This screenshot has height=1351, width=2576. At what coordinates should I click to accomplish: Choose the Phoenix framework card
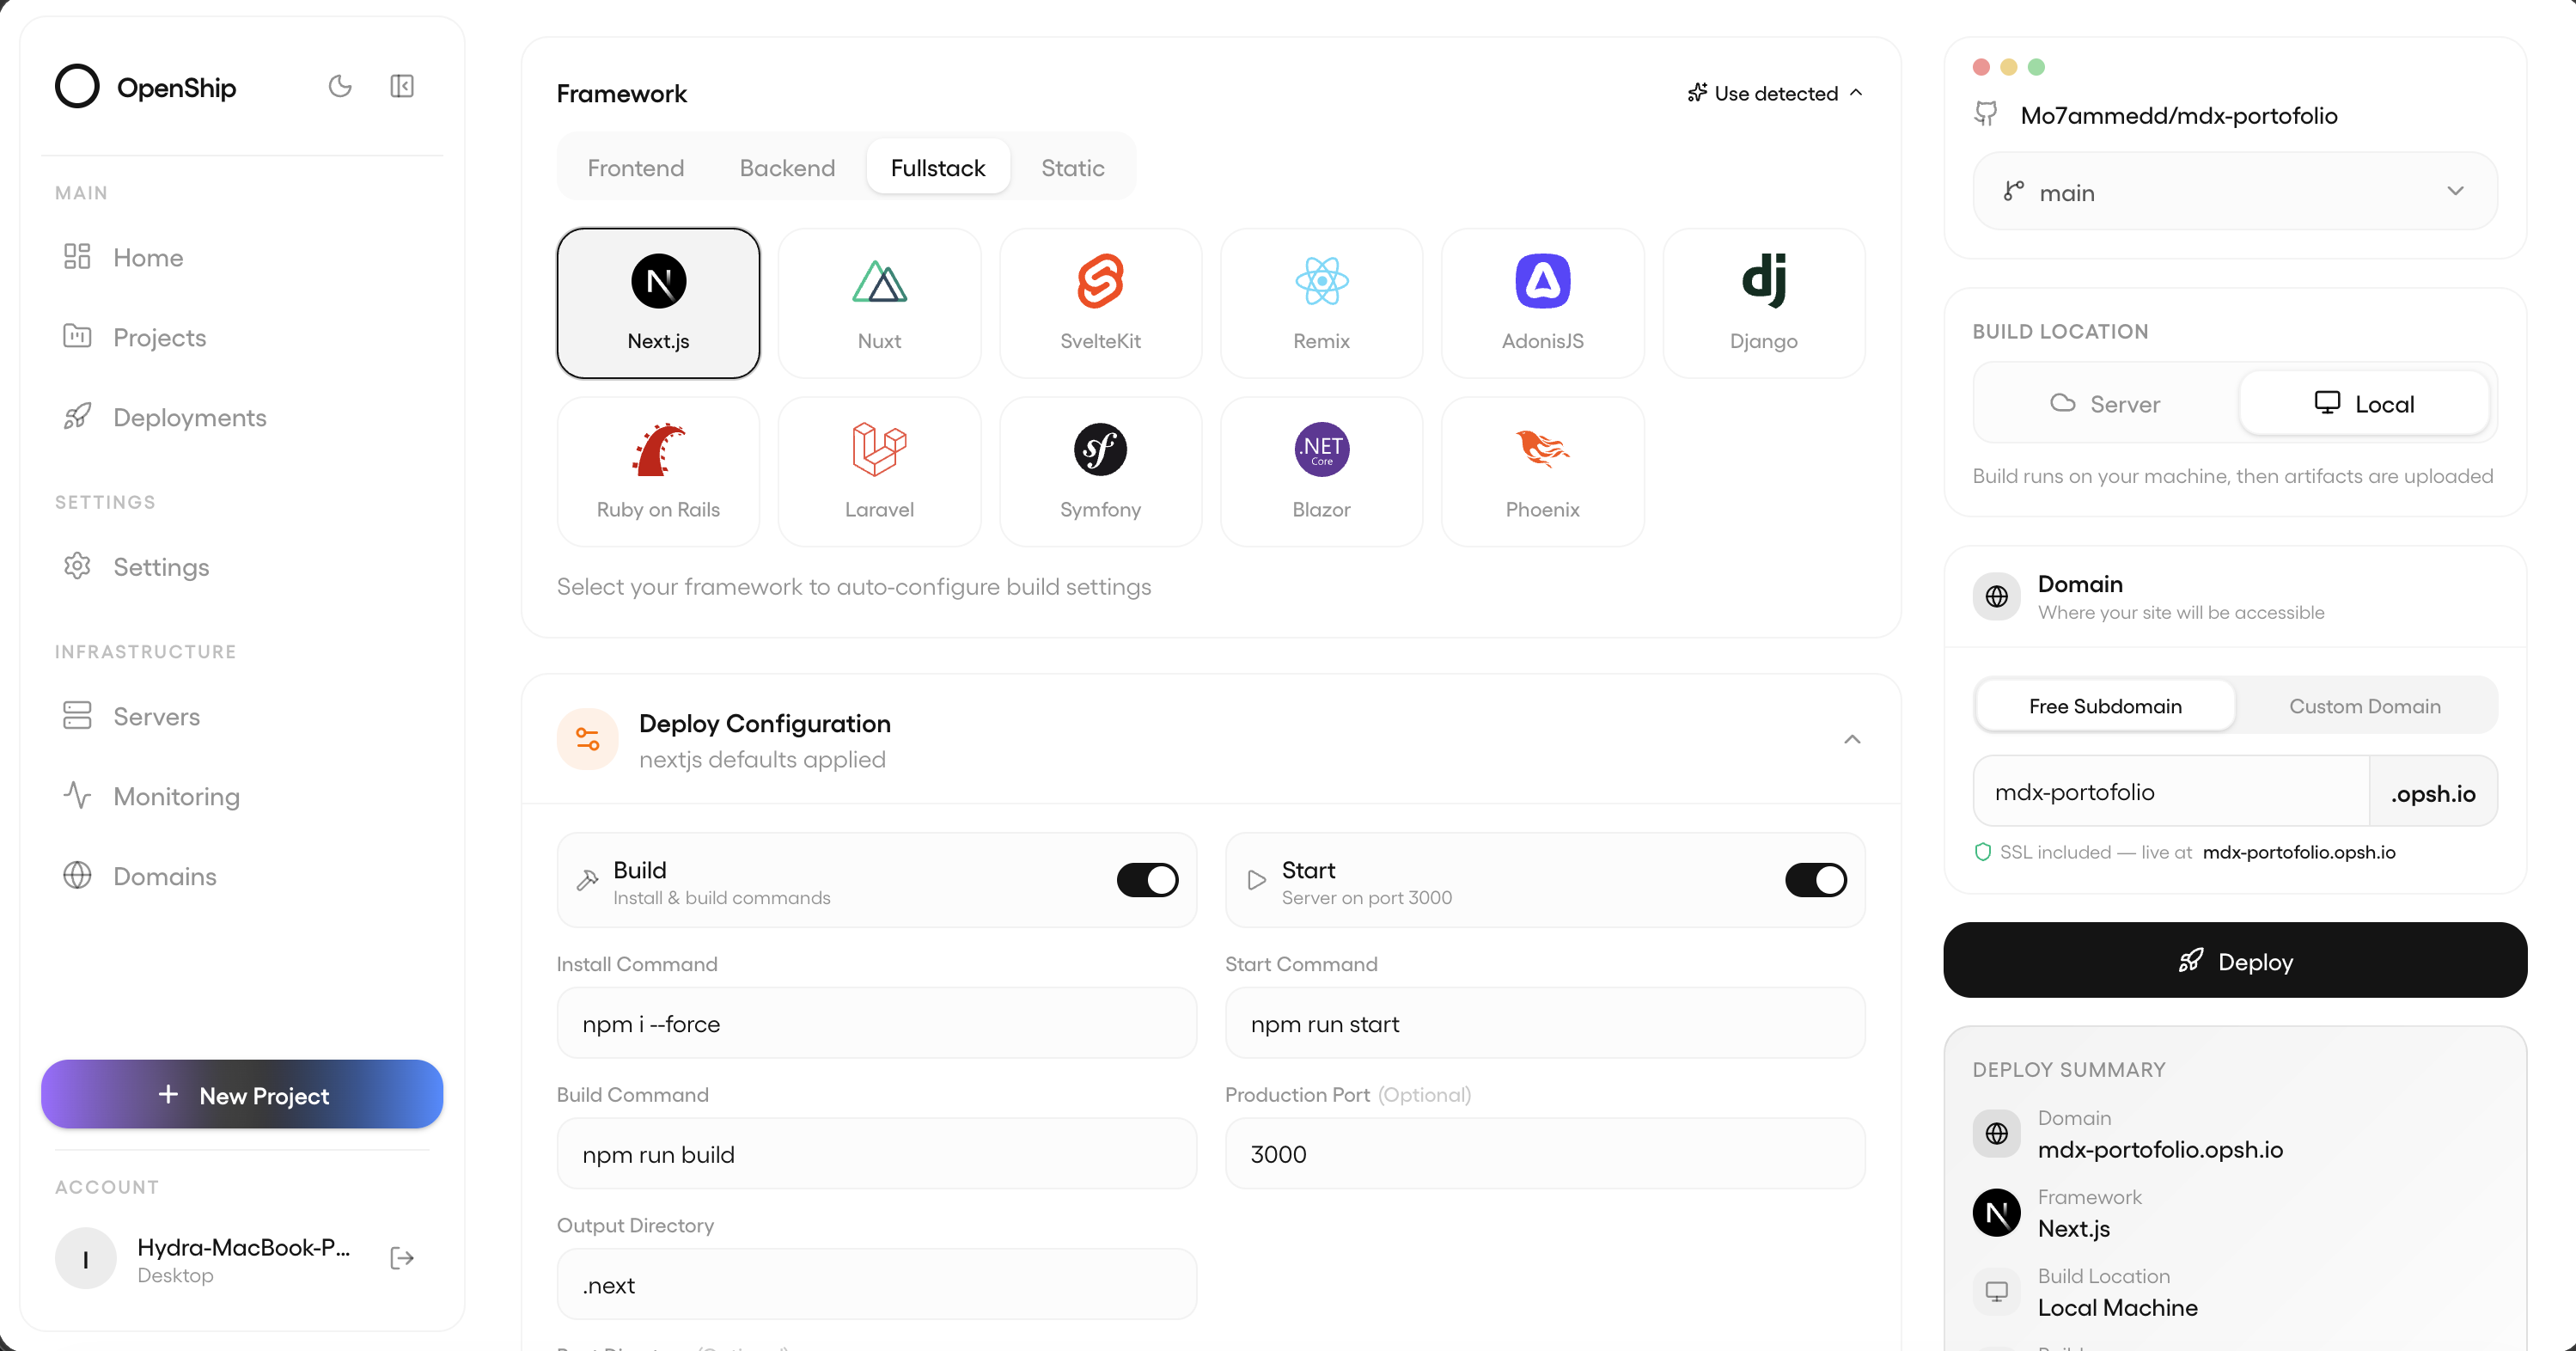click(x=1542, y=472)
